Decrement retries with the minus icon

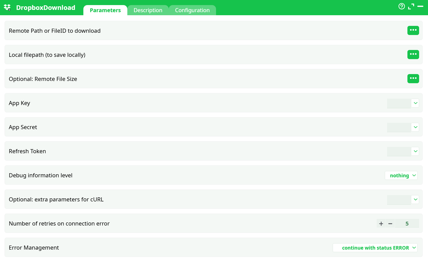tap(390, 223)
